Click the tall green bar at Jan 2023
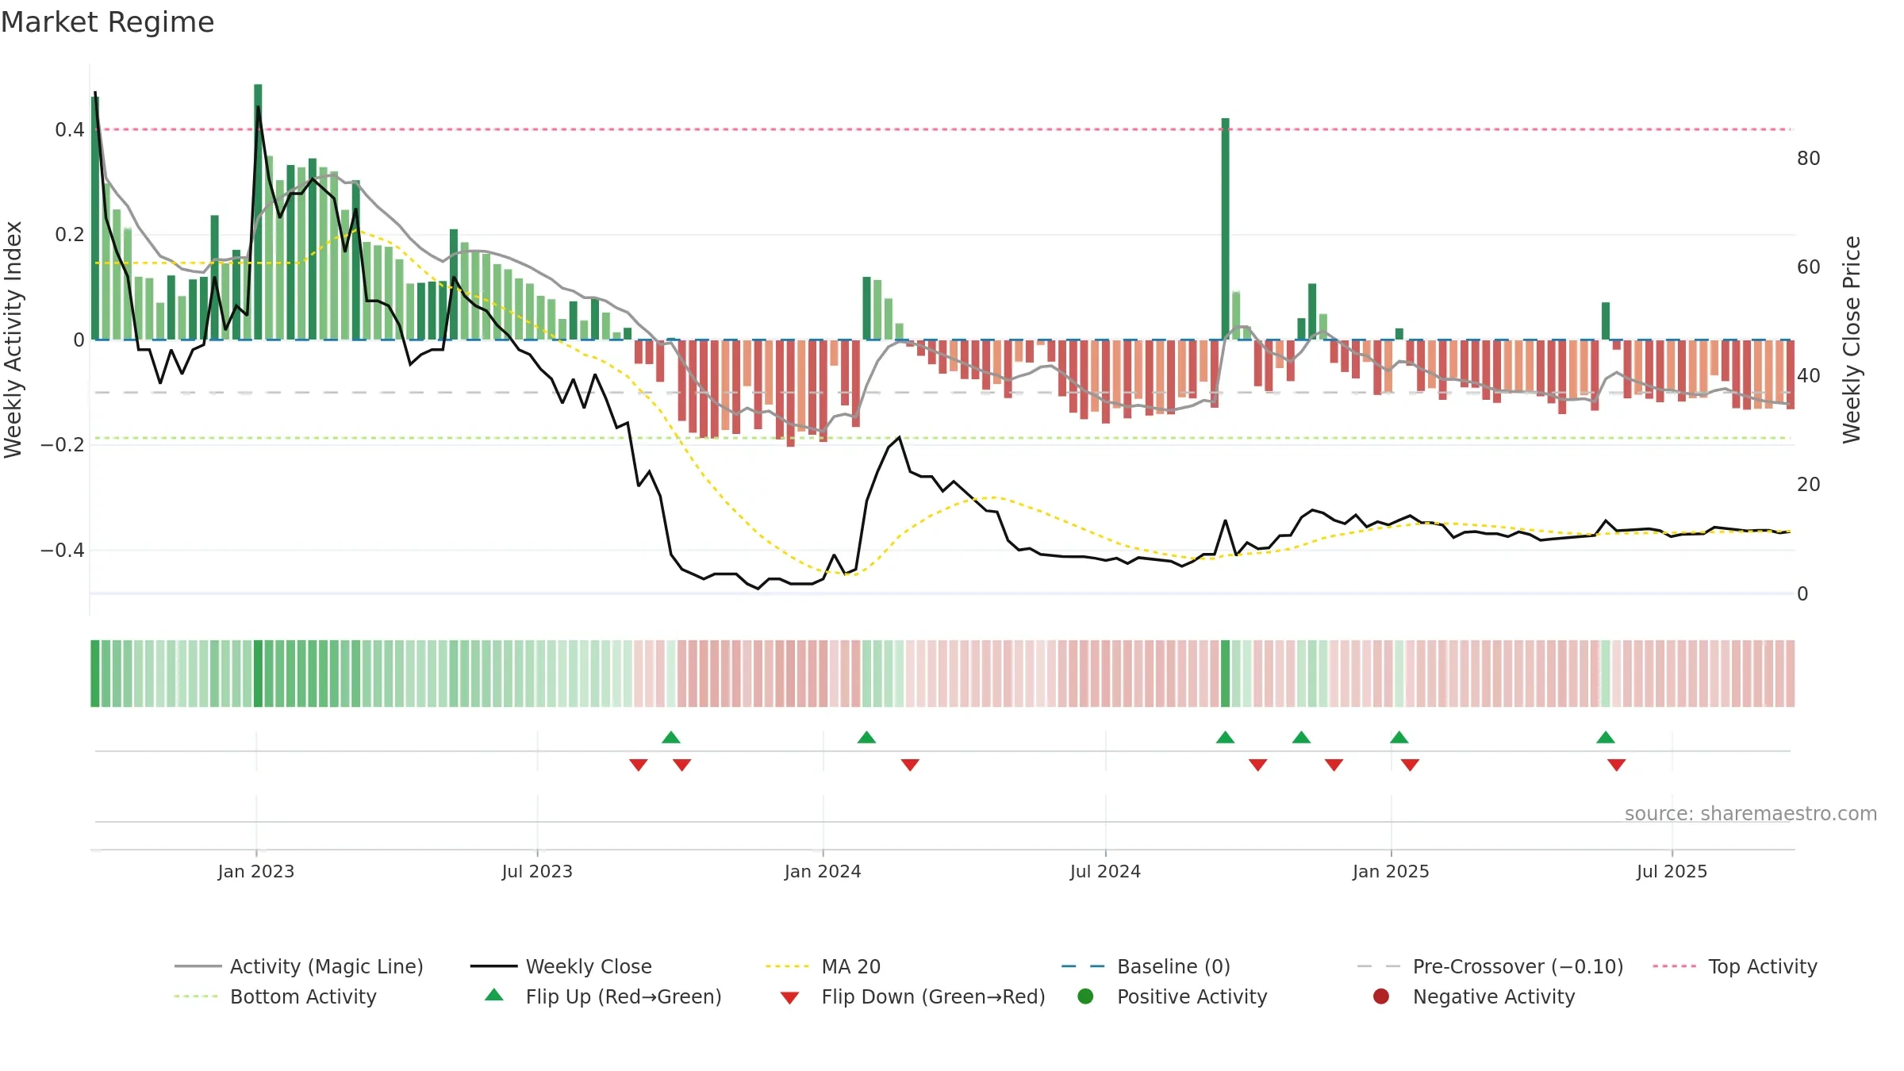This screenshot has height=1071, width=1904. (x=258, y=212)
